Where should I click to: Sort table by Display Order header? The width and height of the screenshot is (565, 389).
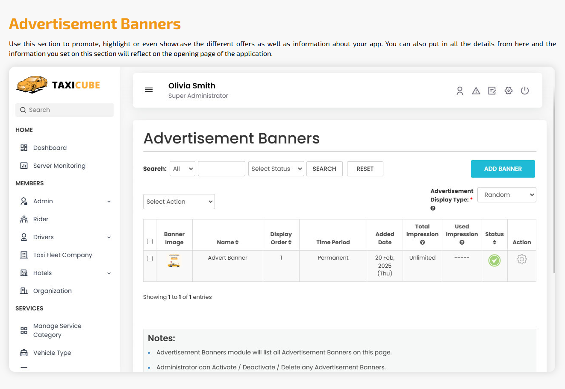click(x=281, y=238)
